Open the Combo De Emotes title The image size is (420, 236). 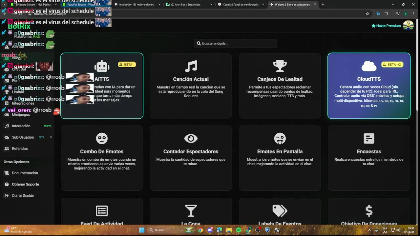coord(102,151)
